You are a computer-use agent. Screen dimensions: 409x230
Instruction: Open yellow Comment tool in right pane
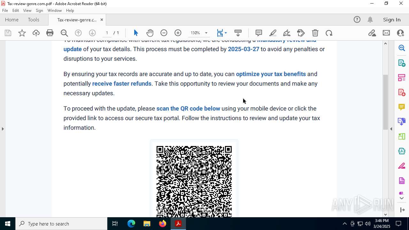[402, 107]
